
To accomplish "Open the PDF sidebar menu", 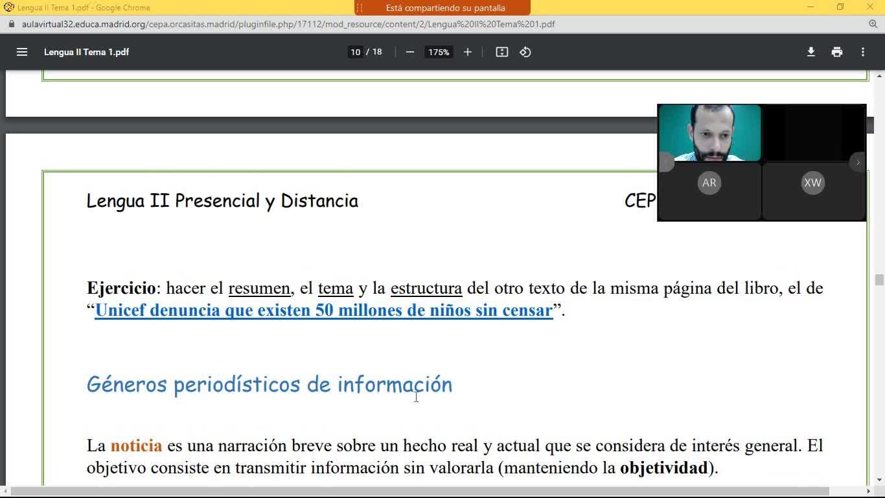I will pyautogui.click(x=22, y=52).
